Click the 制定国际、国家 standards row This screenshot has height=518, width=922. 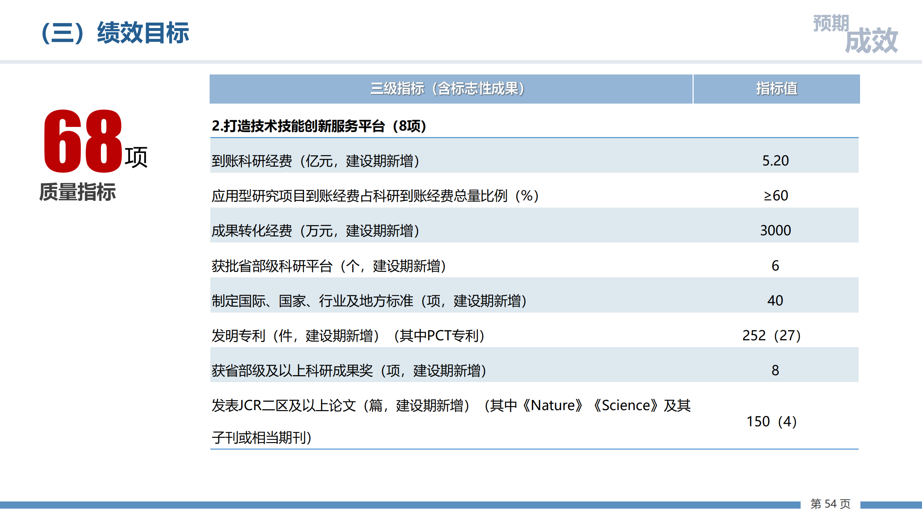(x=369, y=301)
